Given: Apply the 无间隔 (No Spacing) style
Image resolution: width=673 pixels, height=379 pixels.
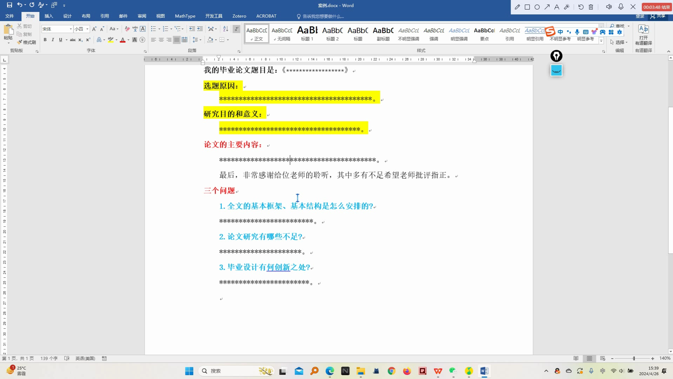Looking at the screenshot, I should (282, 33).
